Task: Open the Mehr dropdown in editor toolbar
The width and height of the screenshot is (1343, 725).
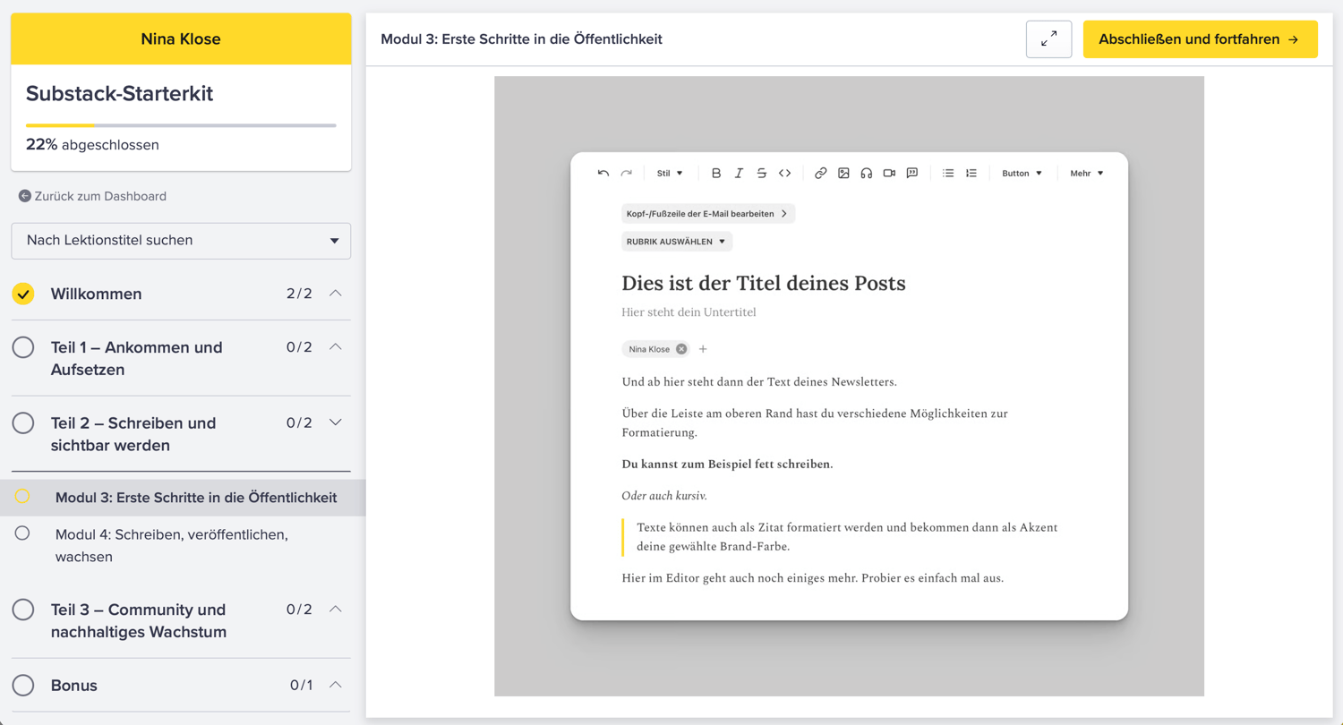Action: click(x=1087, y=174)
